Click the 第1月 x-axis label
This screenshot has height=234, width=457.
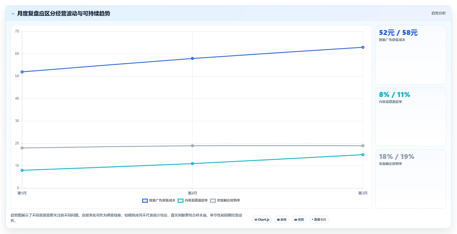[x=22, y=193]
